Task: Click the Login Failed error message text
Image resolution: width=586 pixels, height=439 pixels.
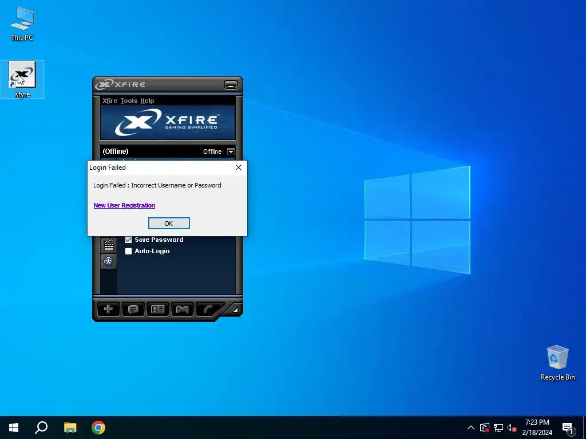Action: tap(157, 185)
